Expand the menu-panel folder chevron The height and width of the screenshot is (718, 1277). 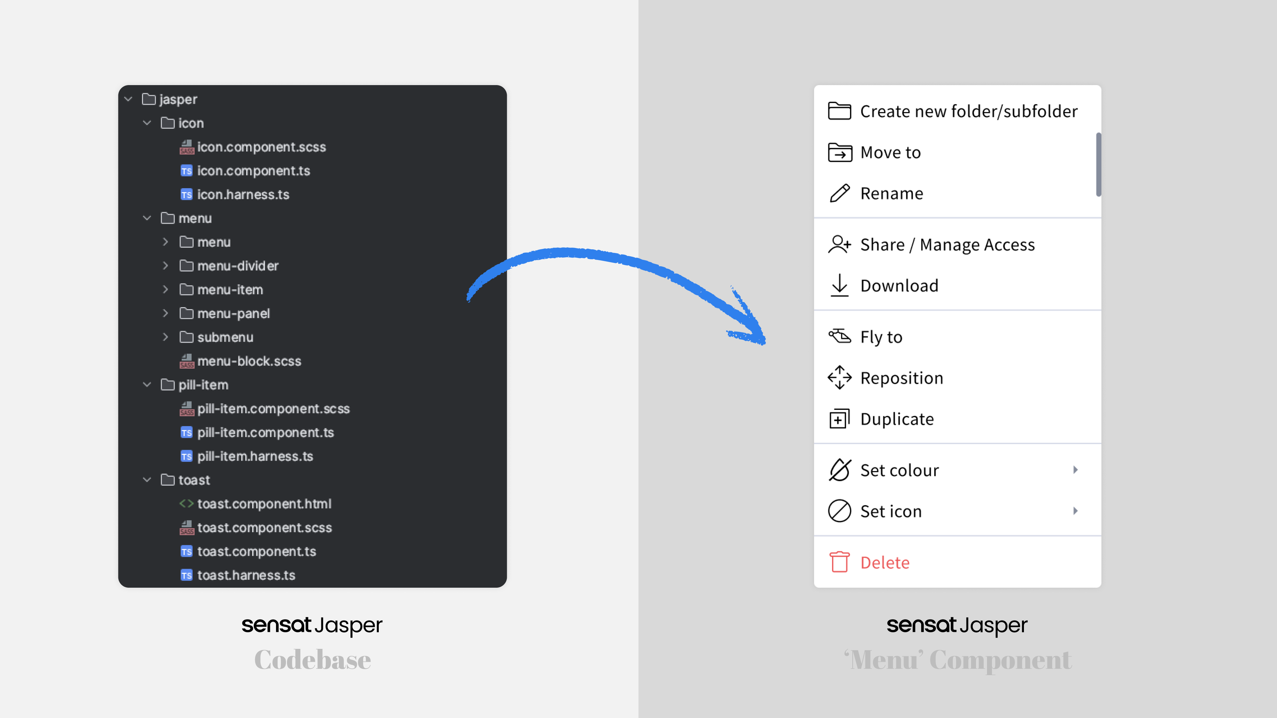166,313
